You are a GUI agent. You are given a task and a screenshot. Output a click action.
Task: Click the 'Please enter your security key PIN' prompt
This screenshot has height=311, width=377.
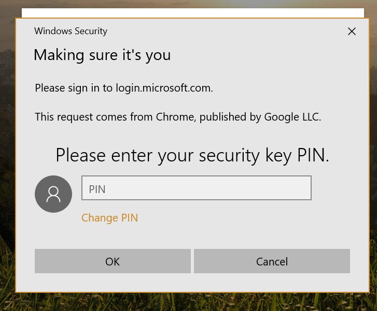point(192,155)
